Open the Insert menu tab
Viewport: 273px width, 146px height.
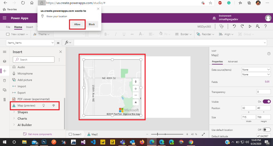click(x=30, y=27)
